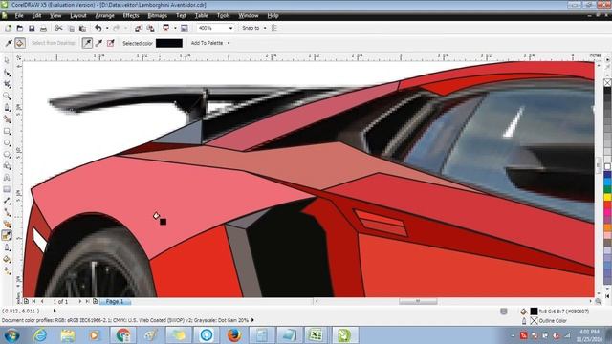Switch to the Page 1 tab
Viewport: 612px width, 344px height.
[x=115, y=302]
